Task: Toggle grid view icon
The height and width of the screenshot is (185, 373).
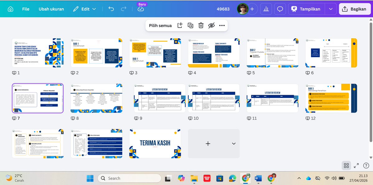Action: [x=346, y=165]
